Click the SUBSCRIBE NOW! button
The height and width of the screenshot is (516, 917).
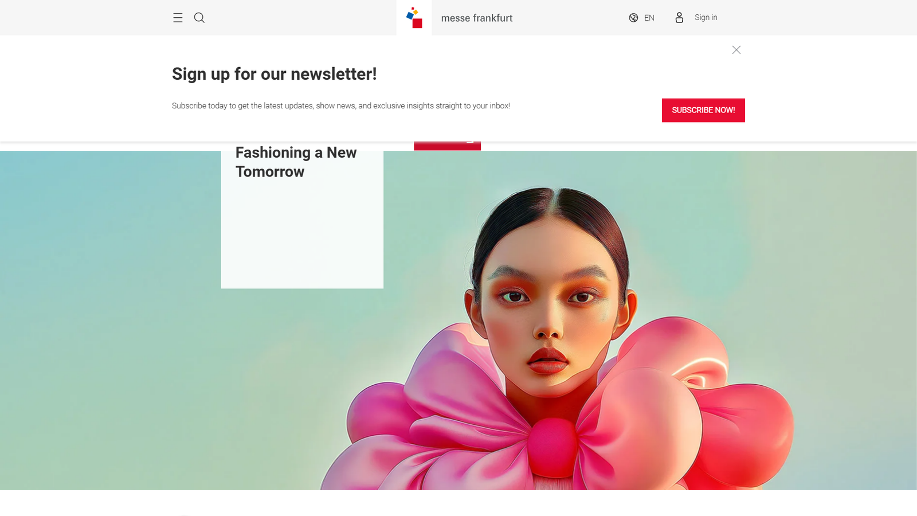click(703, 110)
